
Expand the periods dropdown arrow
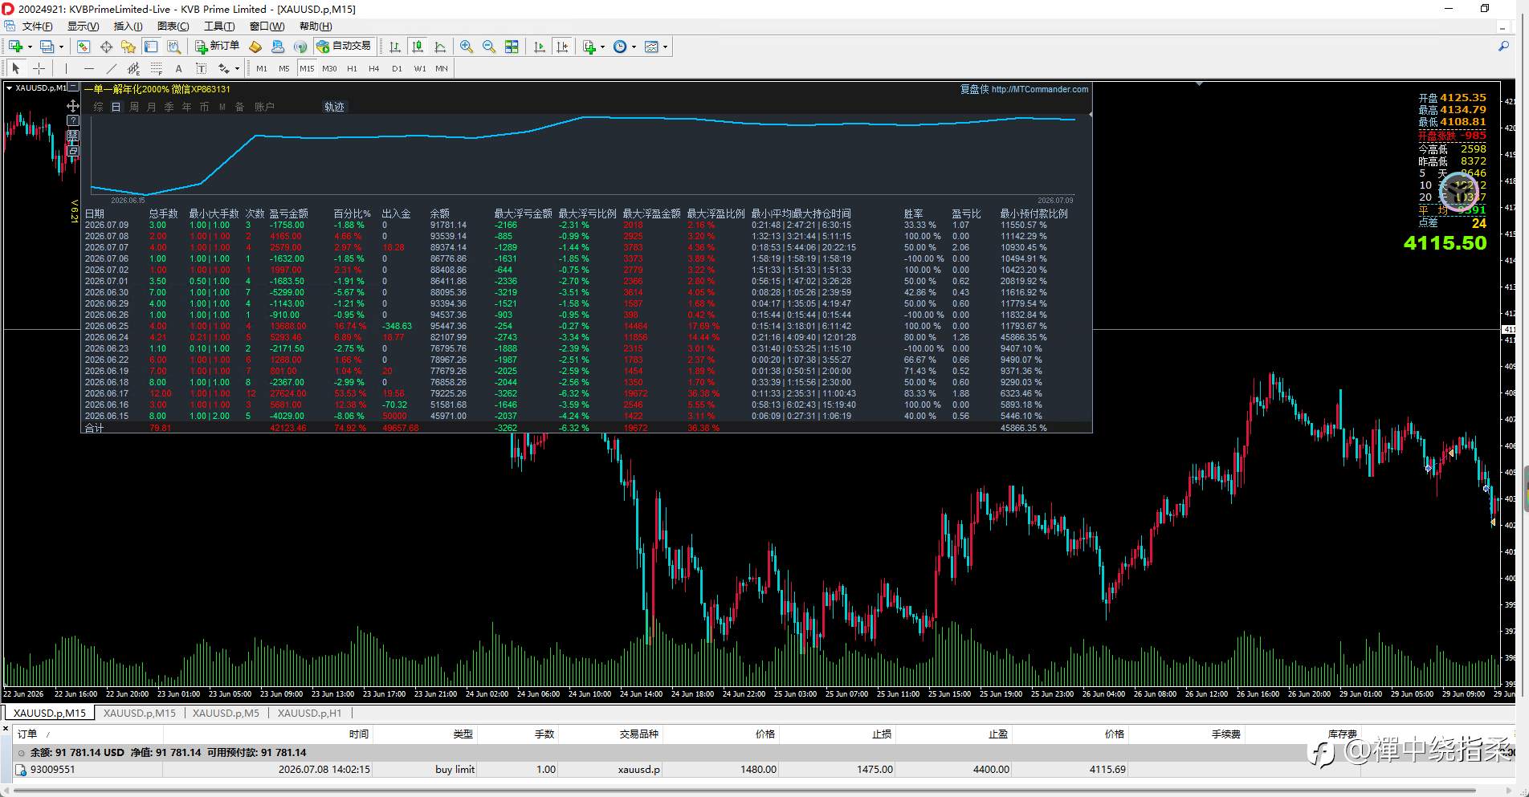[x=634, y=47]
